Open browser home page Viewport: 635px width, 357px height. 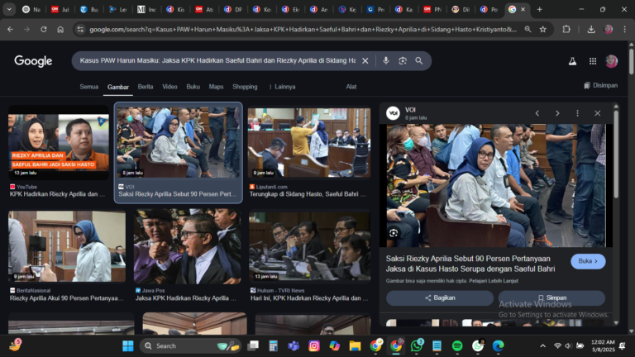coord(60,29)
